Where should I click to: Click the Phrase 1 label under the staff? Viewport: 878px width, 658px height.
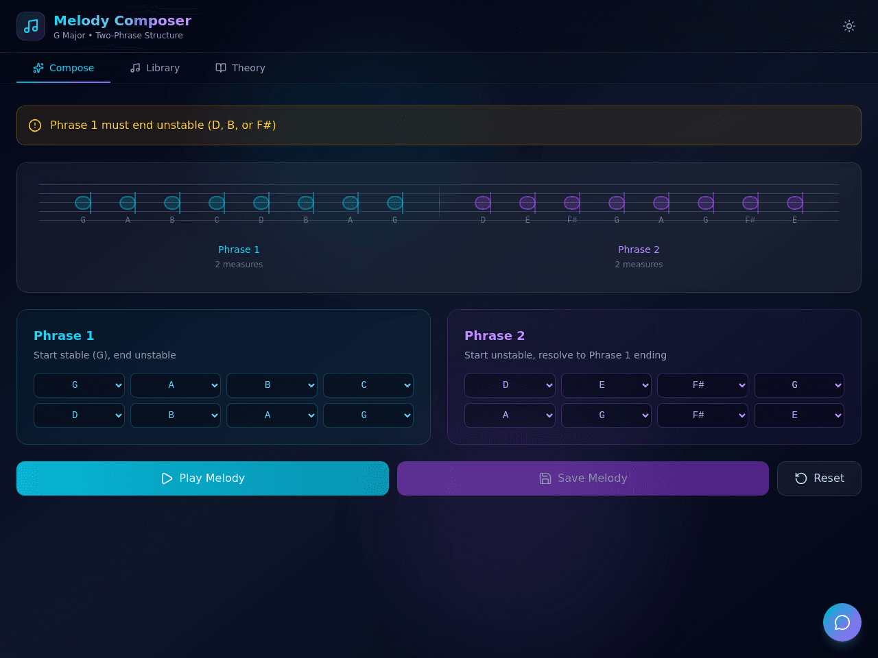click(x=239, y=249)
